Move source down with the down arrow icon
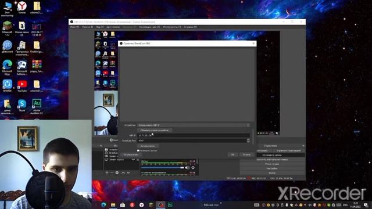372x209 pixels. 128,173
